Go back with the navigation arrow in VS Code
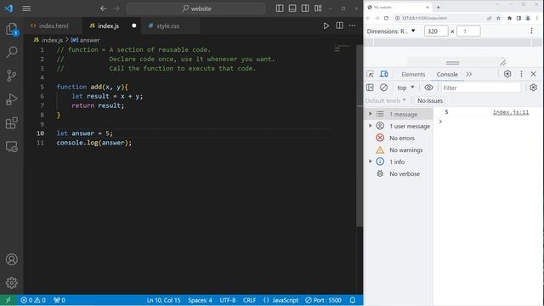Image resolution: width=544 pixels, height=306 pixels. pyautogui.click(x=104, y=8)
